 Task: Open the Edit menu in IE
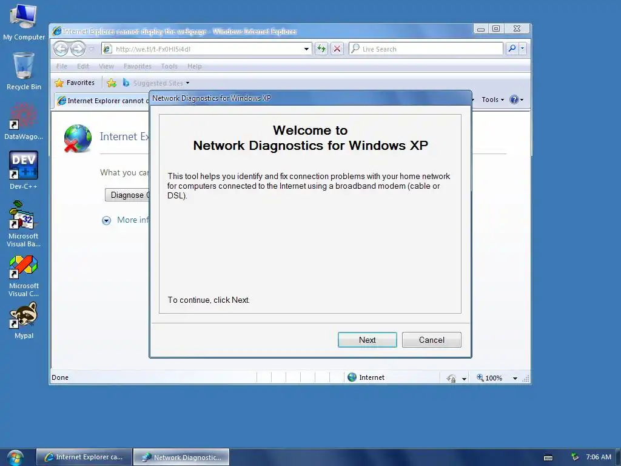click(x=82, y=66)
